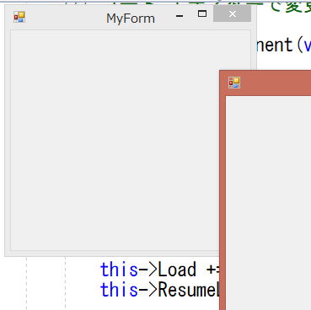Close the MyForm window
311x310 pixels.
point(232,13)
